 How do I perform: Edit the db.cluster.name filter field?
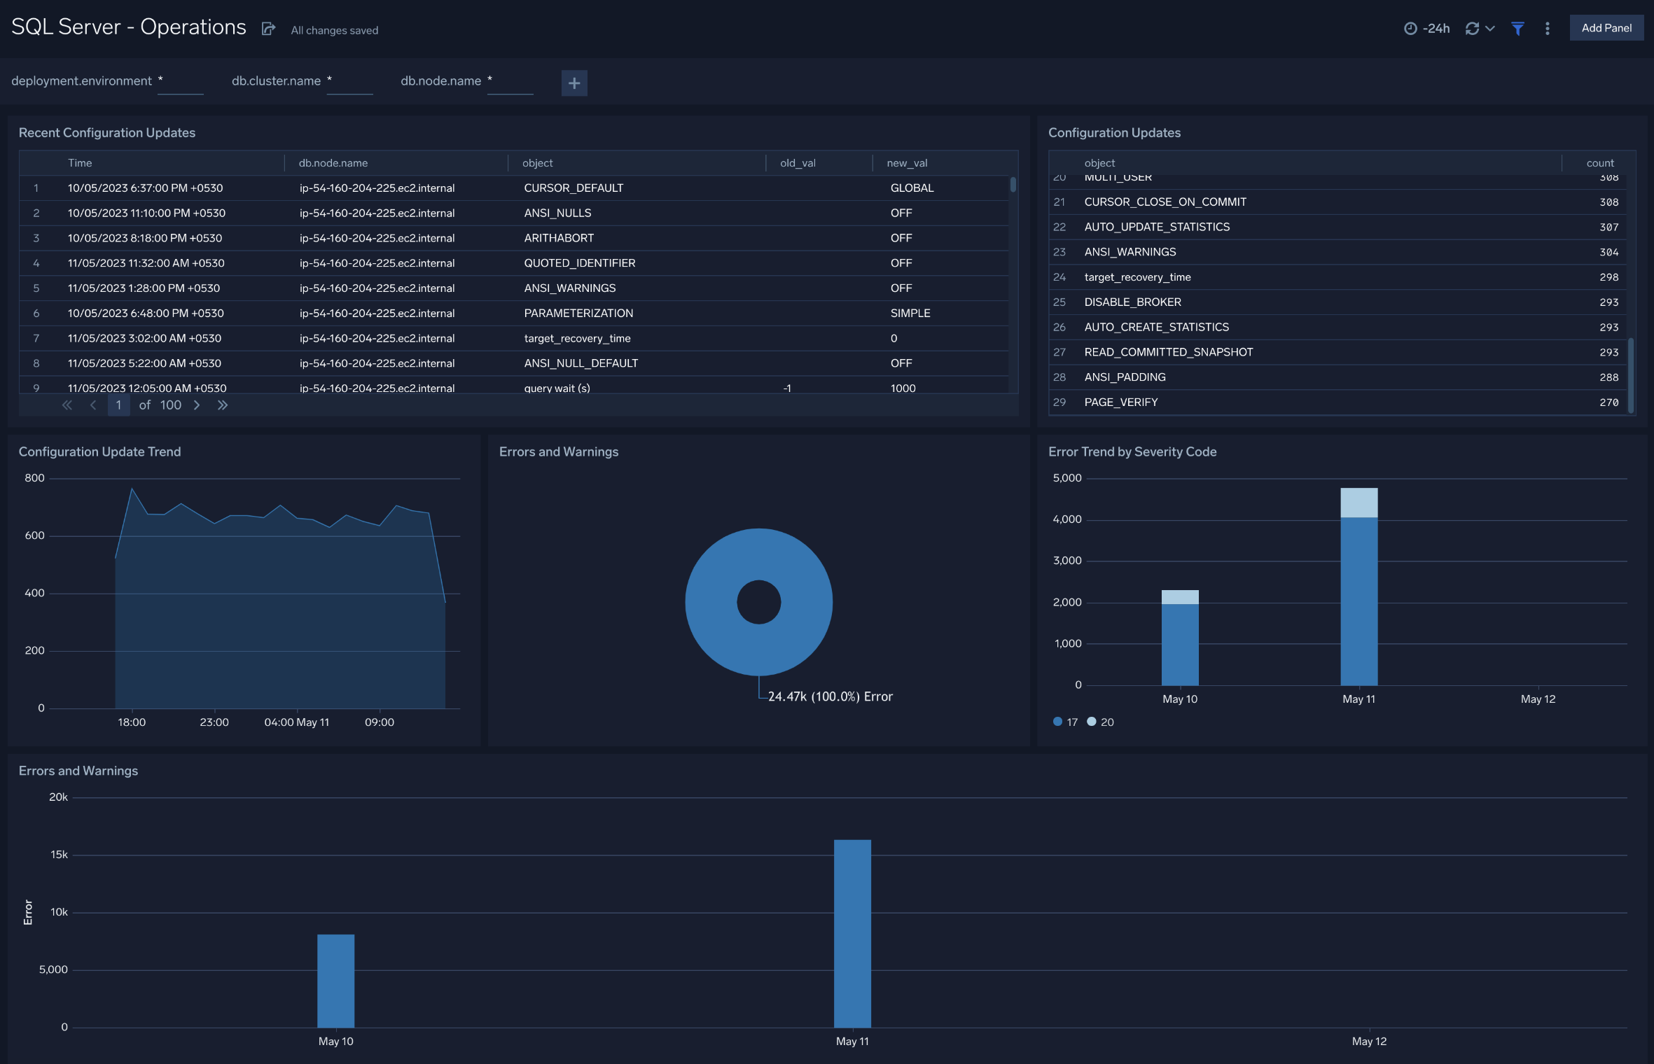coord(349,82)
